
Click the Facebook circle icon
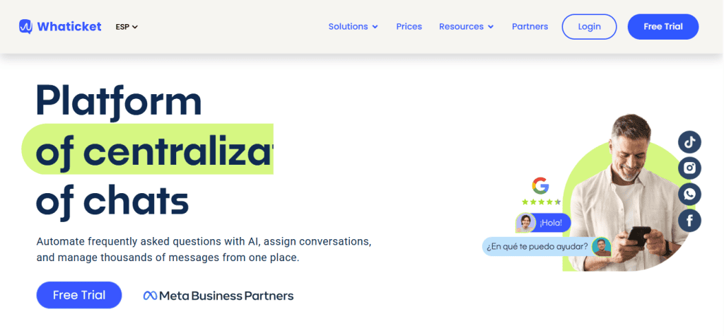[x=689, y=221]
